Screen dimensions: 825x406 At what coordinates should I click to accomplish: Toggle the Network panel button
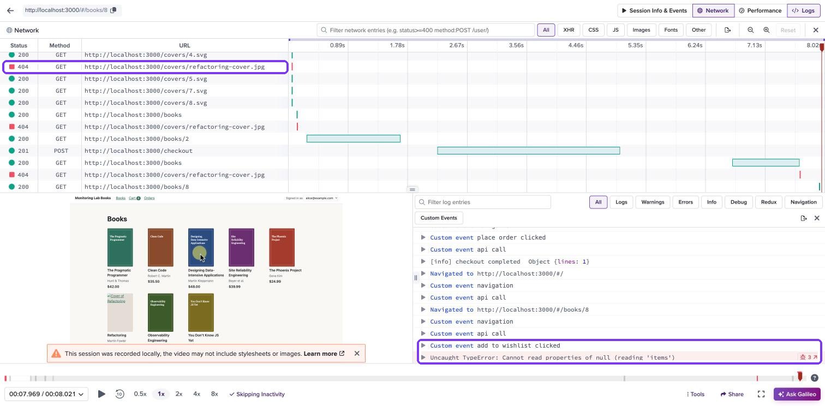click(x=713, y=10)
